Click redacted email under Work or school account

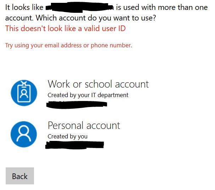pyautogui.click(x=77, y=105)
